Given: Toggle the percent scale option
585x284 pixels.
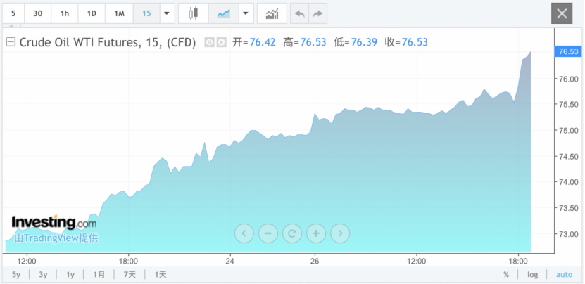Looking at the screenshot, I should click(x=506, y=275).
